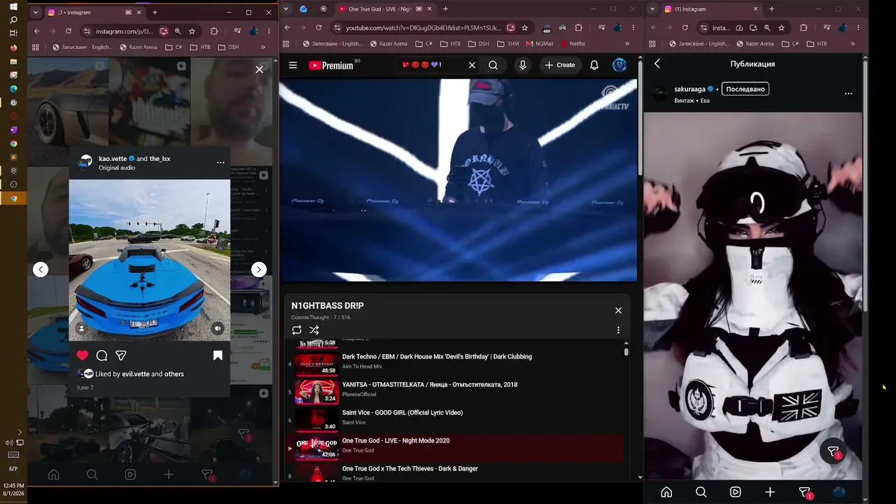This screenshot has height=504, width=896.
Task: Toggle shuffle on the N1GHTBASS DR!P playlist
Action: [x=314, y=330]
